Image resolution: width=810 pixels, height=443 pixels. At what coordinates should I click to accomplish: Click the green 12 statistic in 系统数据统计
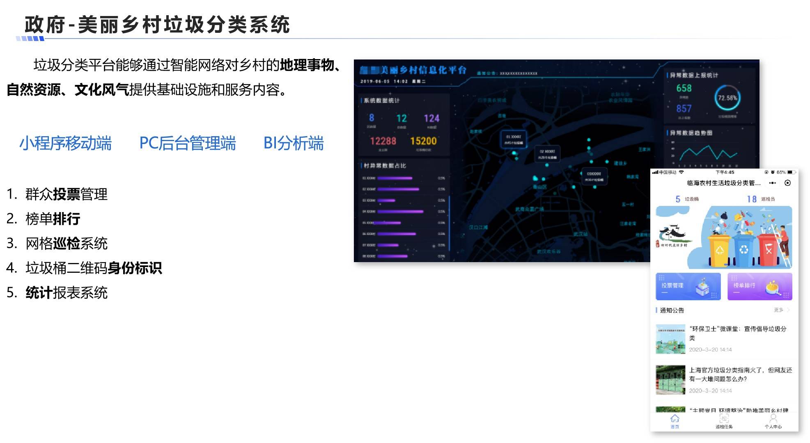402,119
